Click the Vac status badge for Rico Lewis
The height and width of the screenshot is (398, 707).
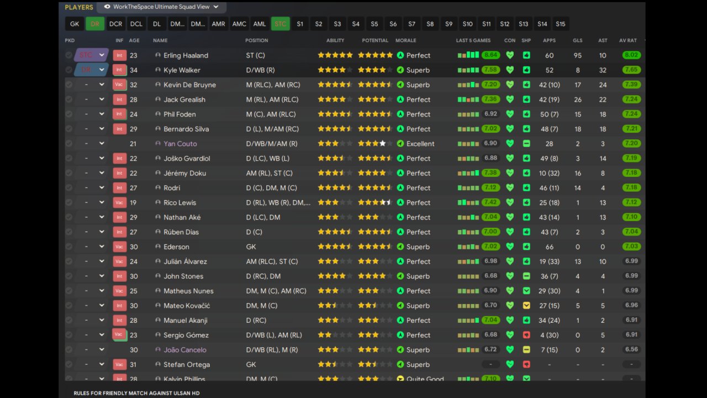[119, 202]
